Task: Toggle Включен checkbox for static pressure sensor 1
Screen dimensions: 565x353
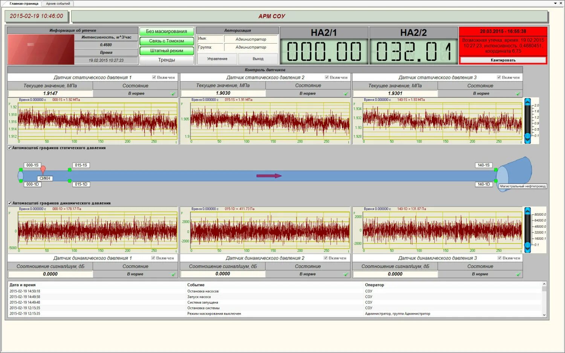Action: coord(154,78)
